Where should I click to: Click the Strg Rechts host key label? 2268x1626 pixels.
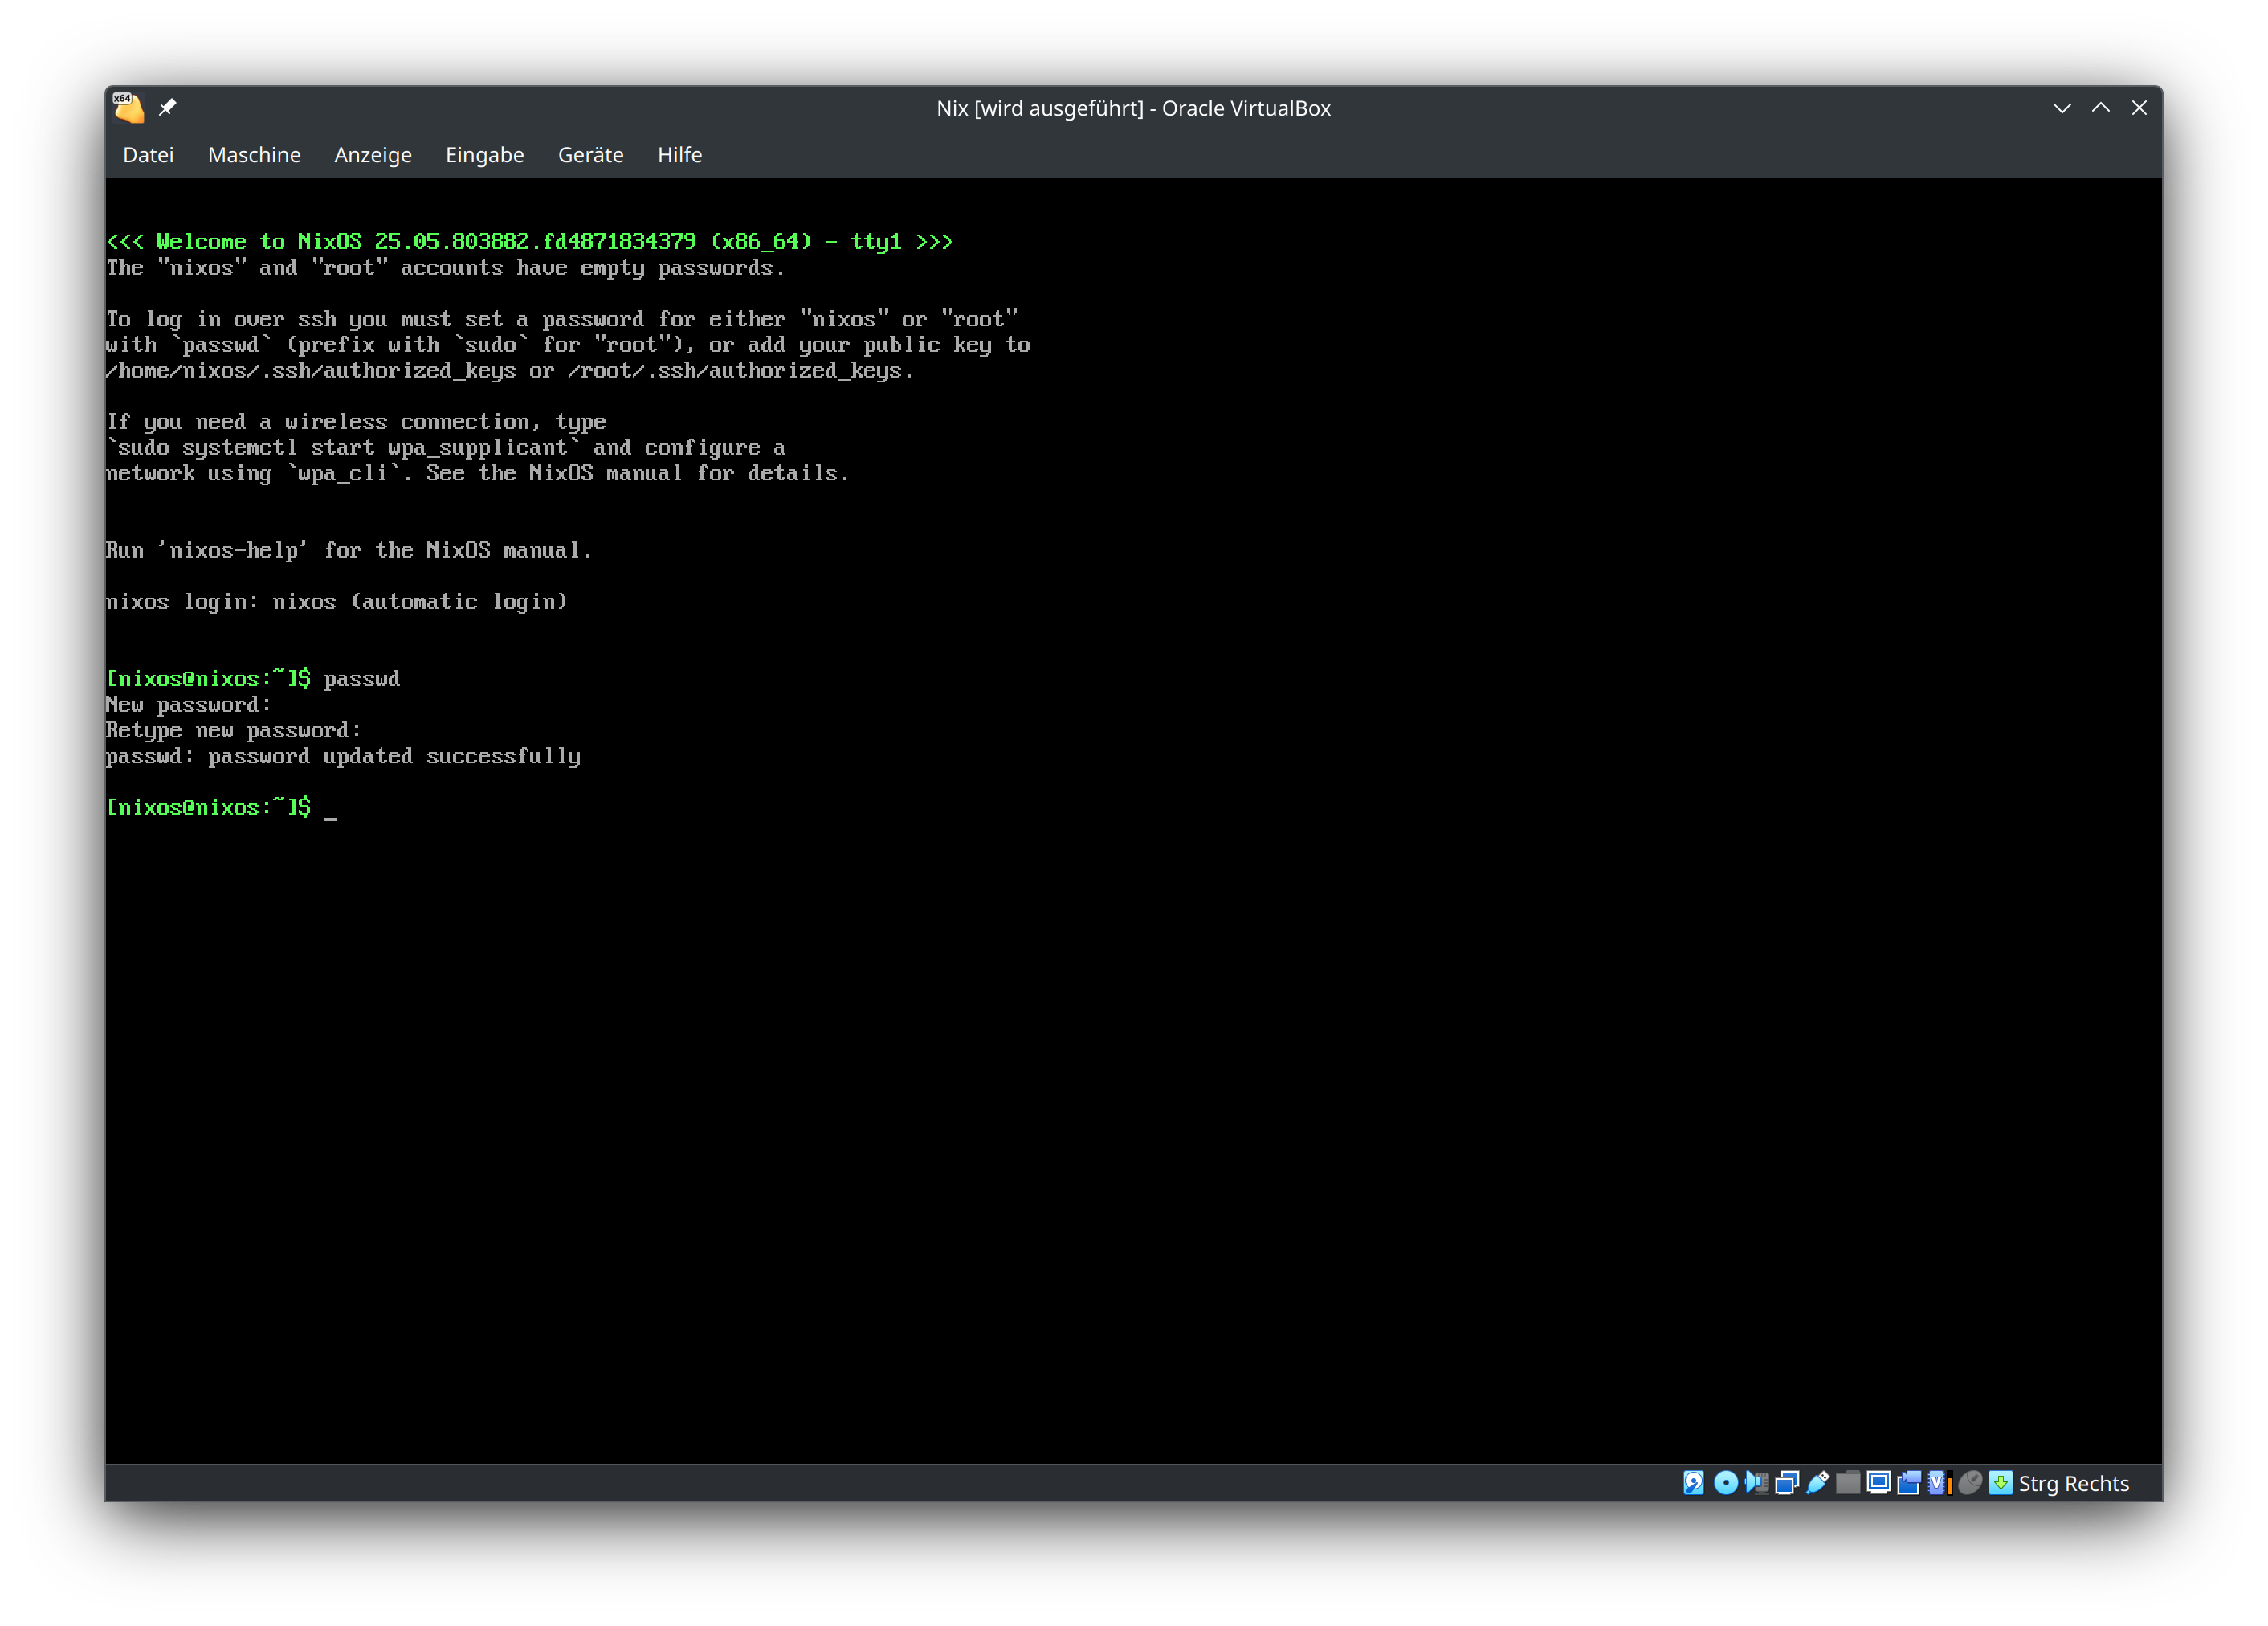[2074, 1484]
